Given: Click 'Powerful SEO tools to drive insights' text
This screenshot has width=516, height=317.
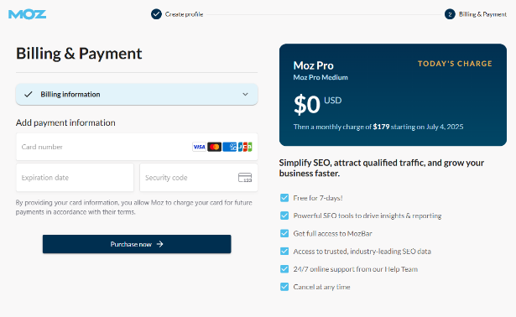Looking at the screenshot, I should [x=367, y=216].
